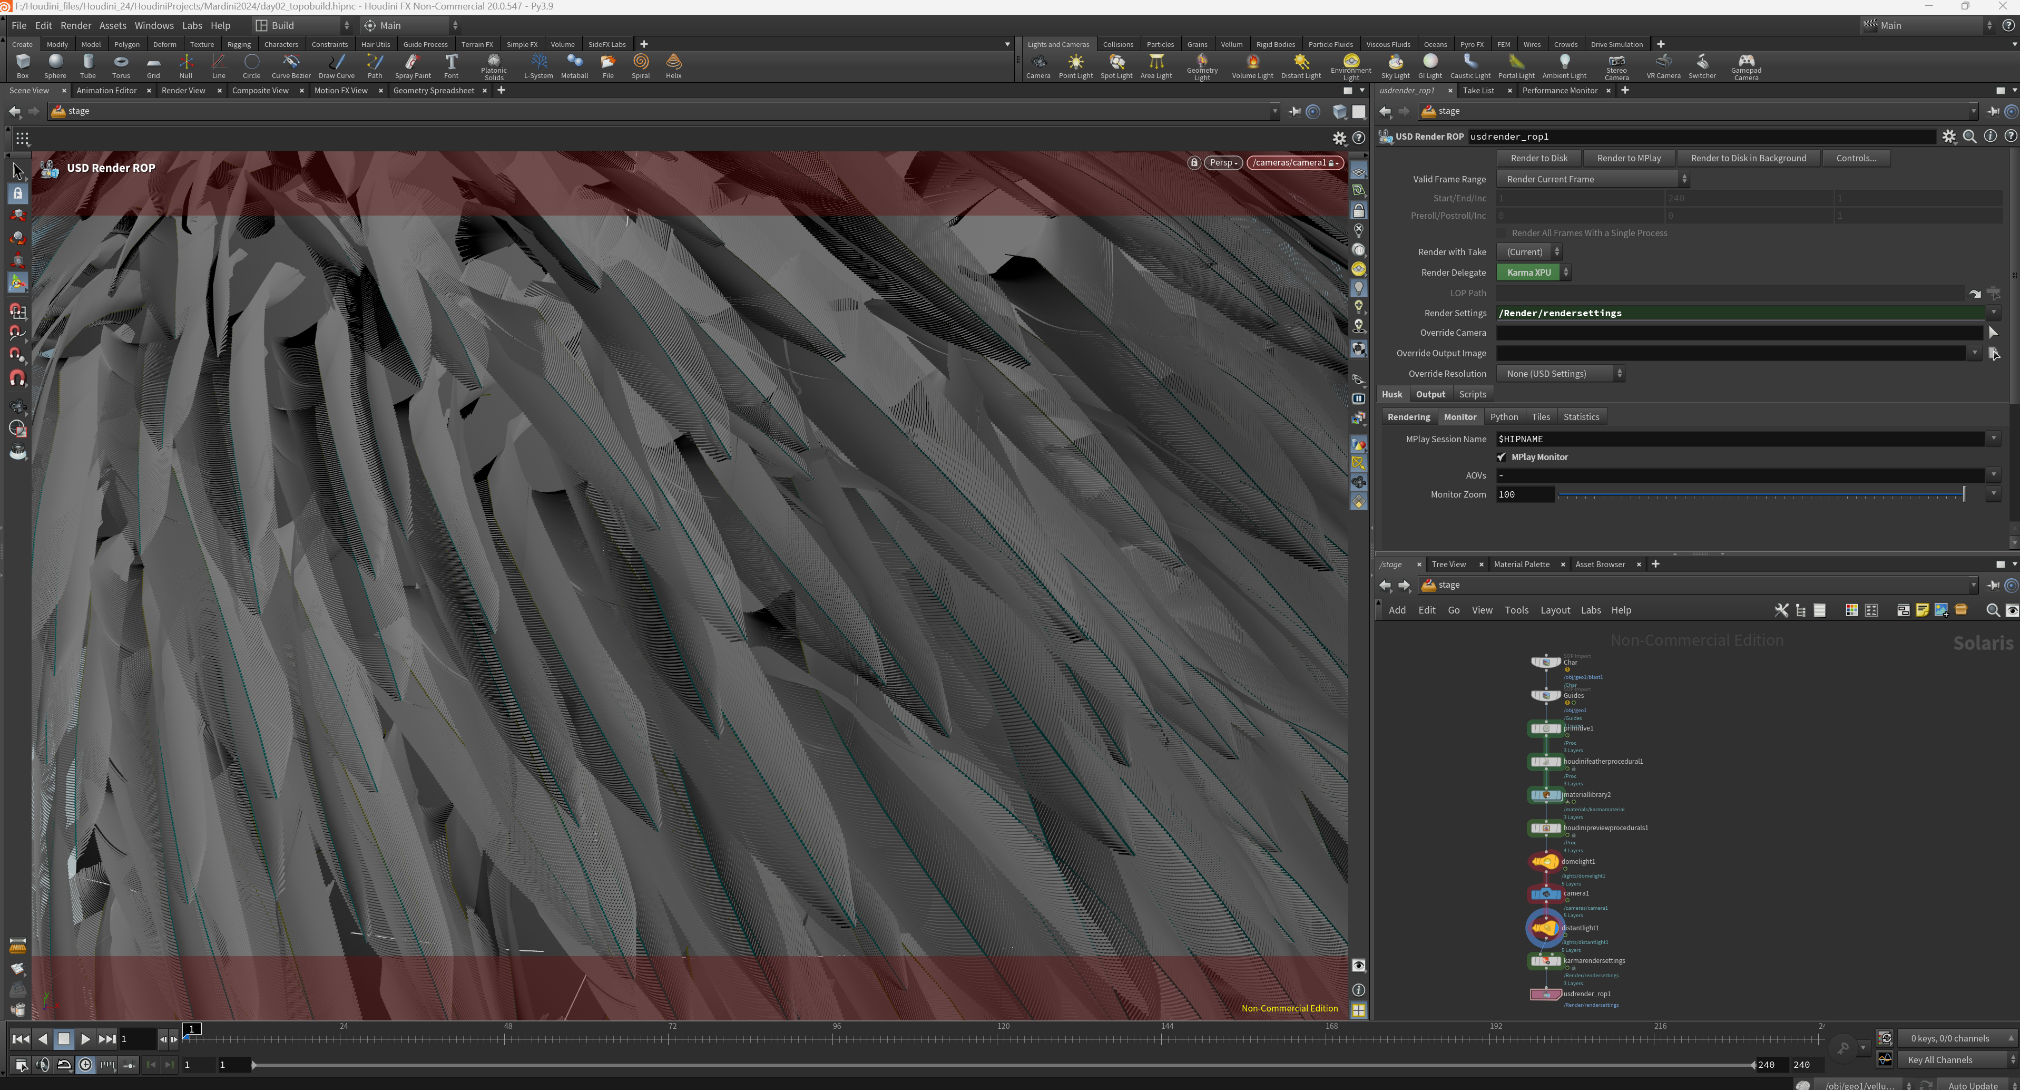Screen dimensions: 2020x1090
Task: Disable the MPlay Monitor checkbox
Action: point(1502,457)
